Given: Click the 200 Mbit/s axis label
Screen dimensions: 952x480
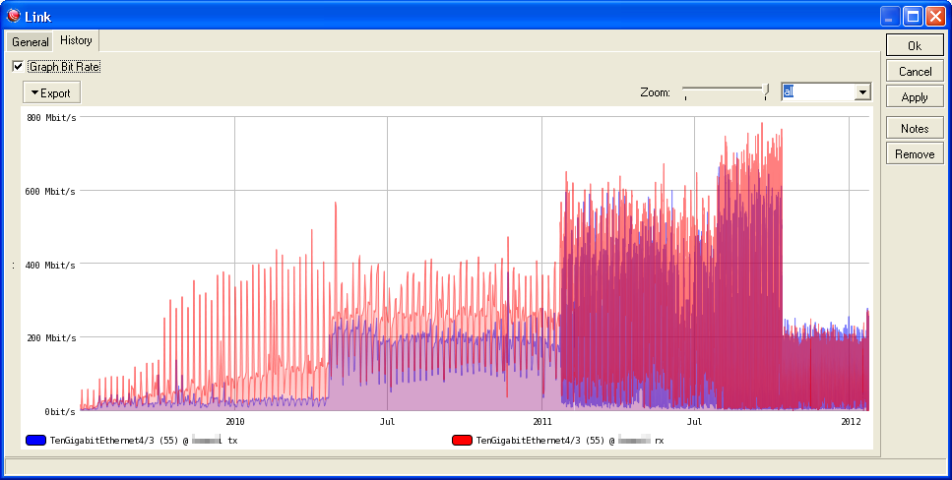Looking at the screenshot, I should [51, 338].
